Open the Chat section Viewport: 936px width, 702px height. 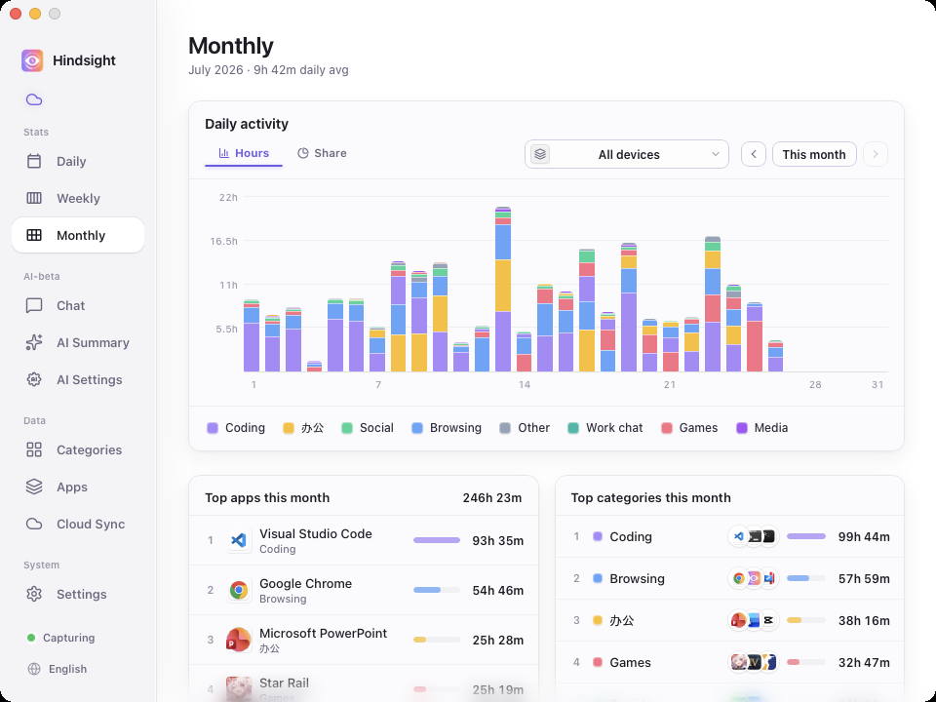pos(78,305)
